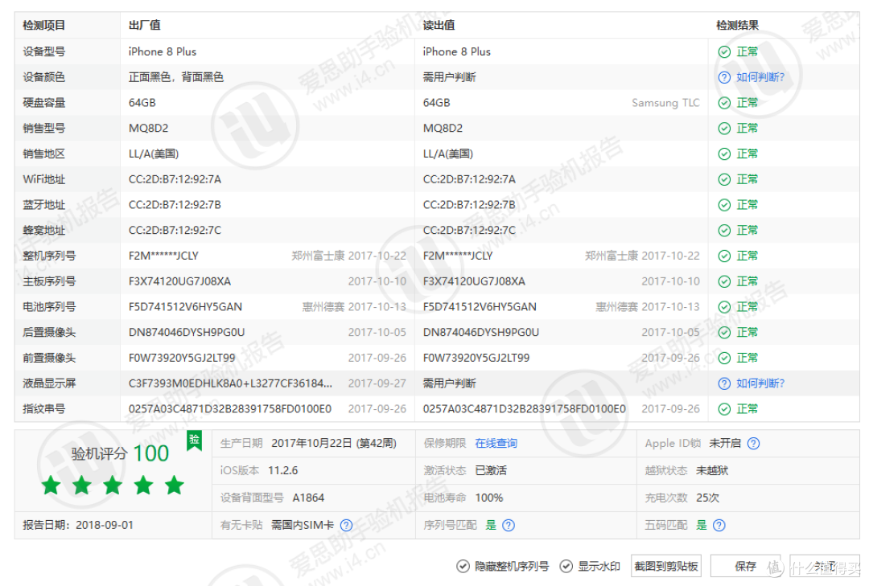Select 激活状态 value 已激活
This screenshot has width=869, height=586.
point(491,470)
